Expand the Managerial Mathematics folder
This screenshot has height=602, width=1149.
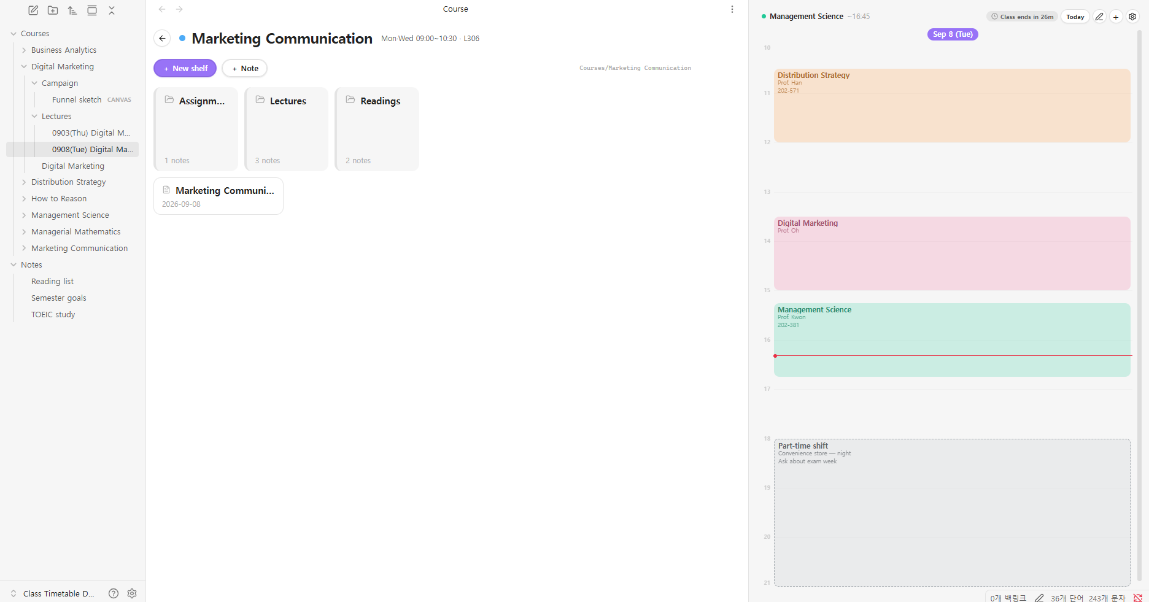[24, 232]
